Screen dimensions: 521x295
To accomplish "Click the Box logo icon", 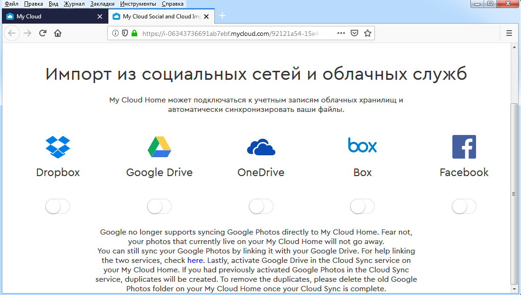I will click(362, 145).
